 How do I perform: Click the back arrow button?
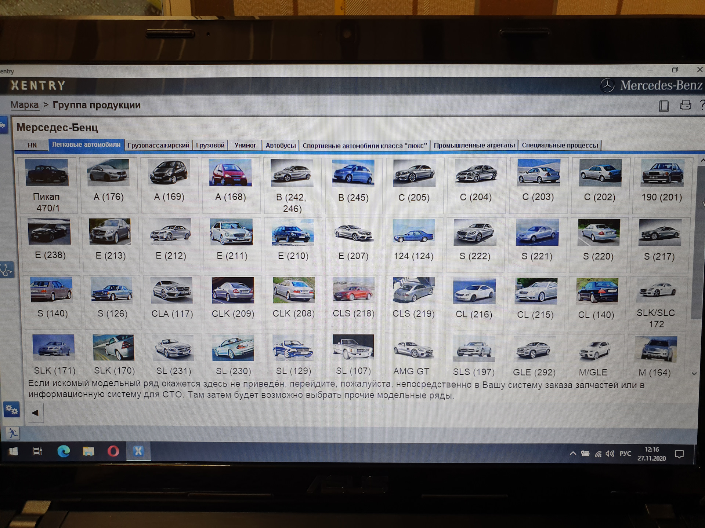click(x=36, y=413)
